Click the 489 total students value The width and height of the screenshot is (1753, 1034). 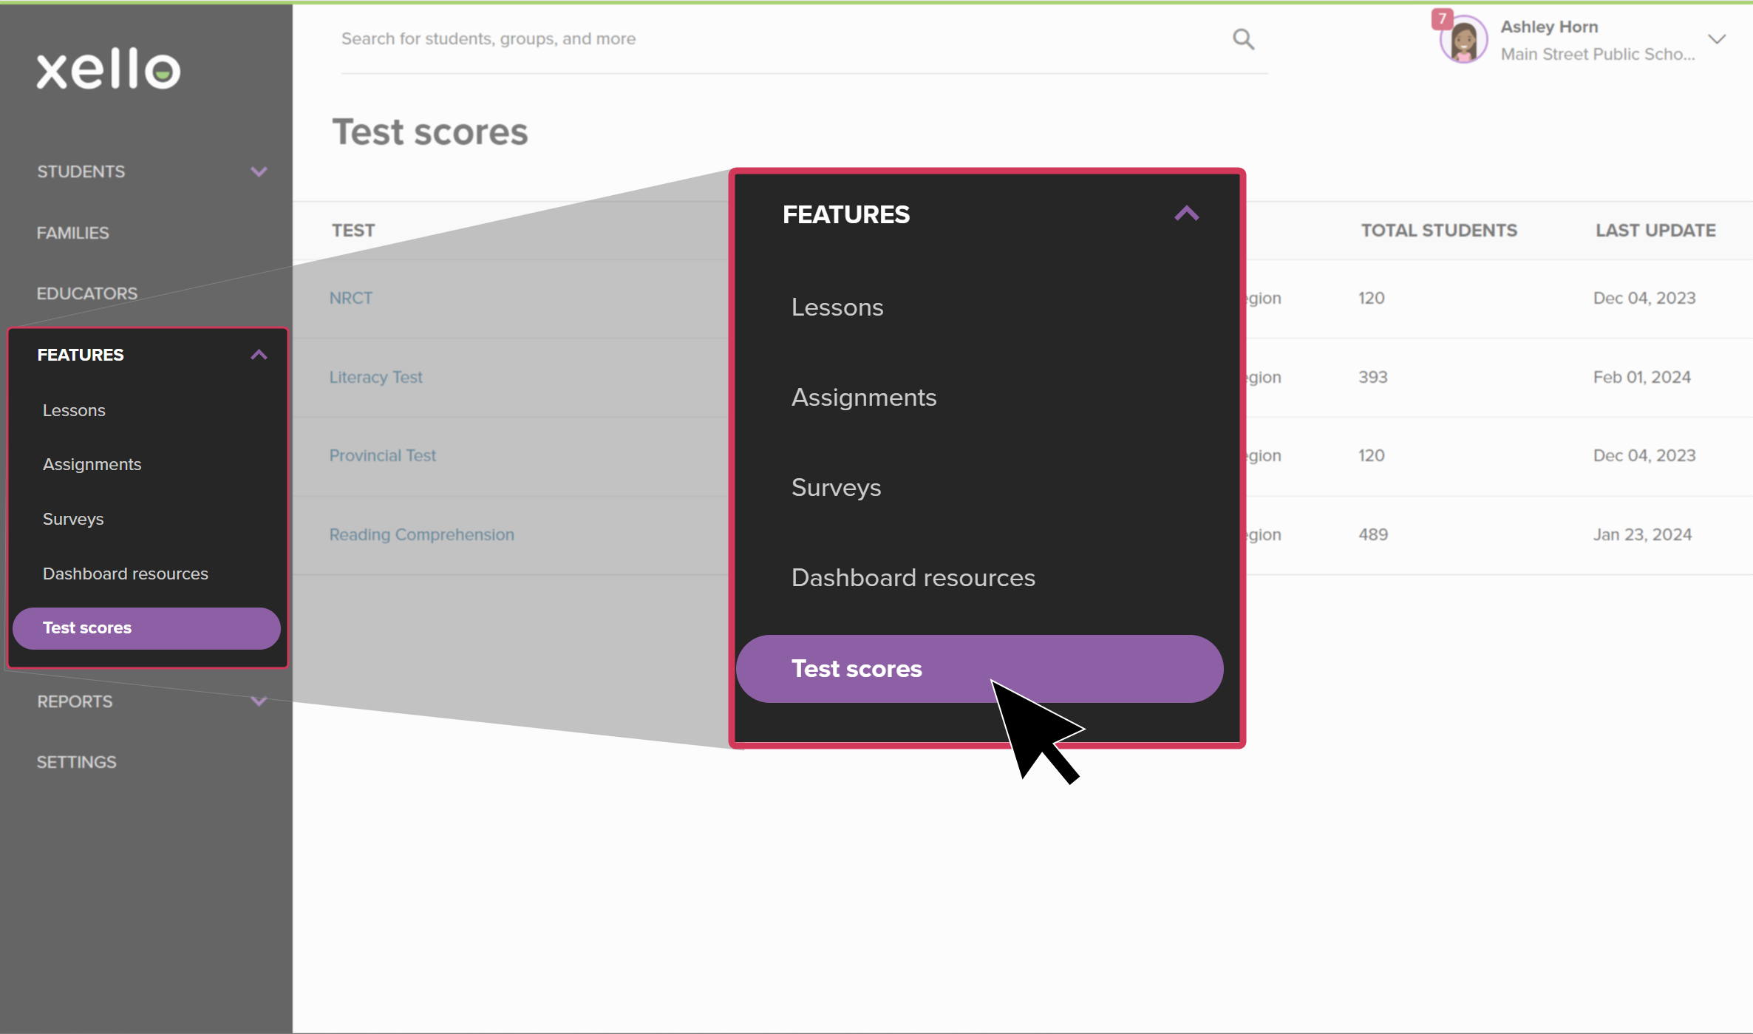pos(1373,534)
